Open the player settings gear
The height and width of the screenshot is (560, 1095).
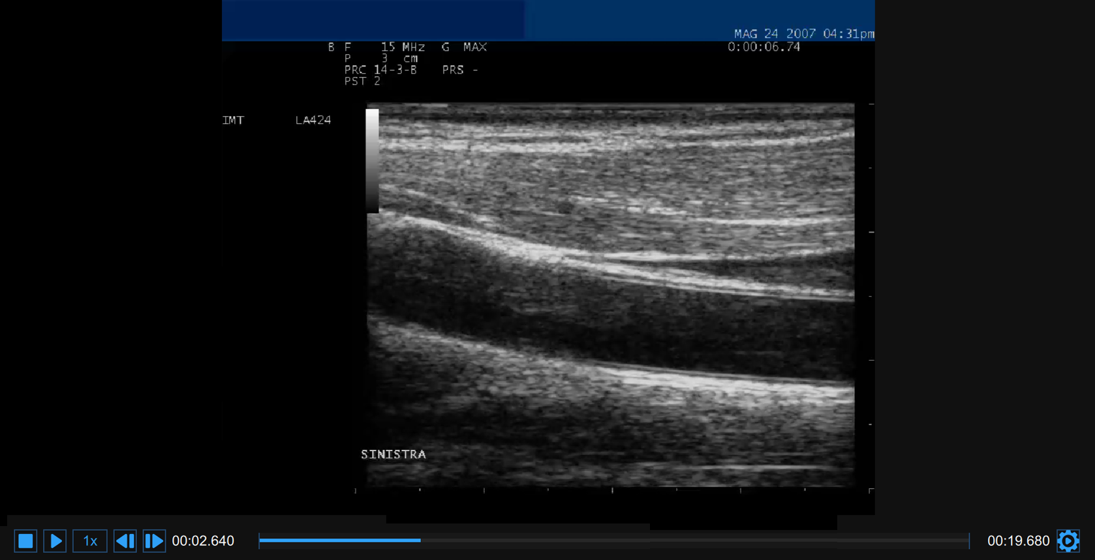point(1068,540)
